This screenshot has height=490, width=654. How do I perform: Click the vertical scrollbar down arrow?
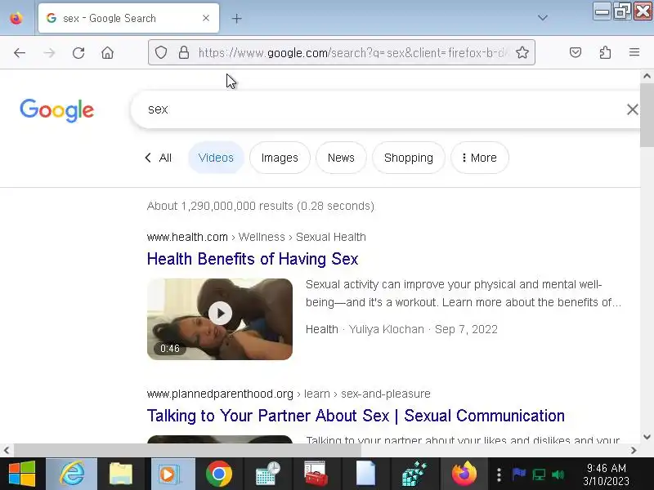pyautogui.click(x=647, y=437)
